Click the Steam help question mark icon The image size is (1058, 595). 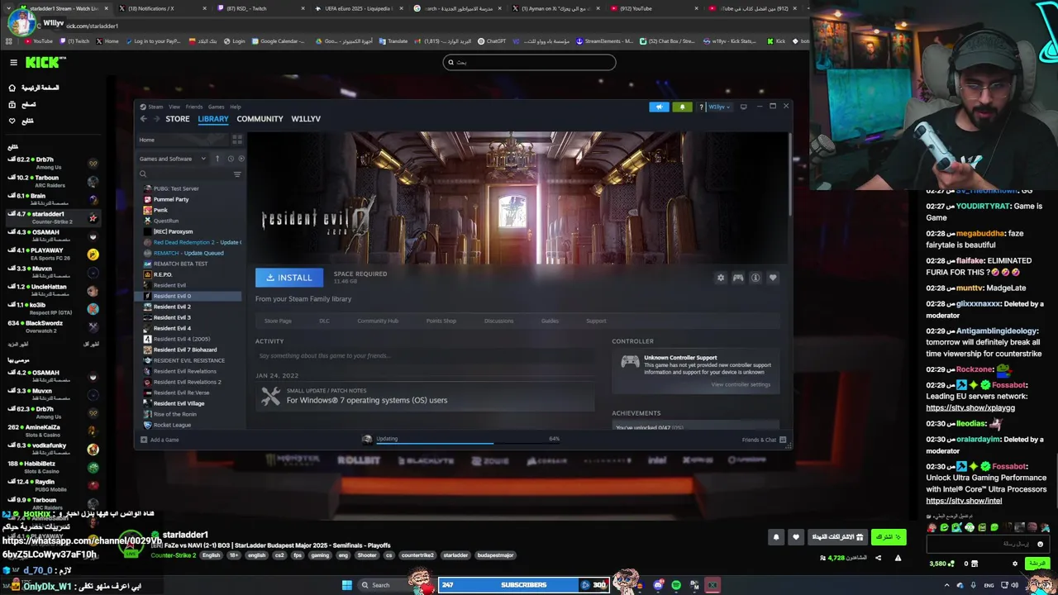click(x=701, y=107)
